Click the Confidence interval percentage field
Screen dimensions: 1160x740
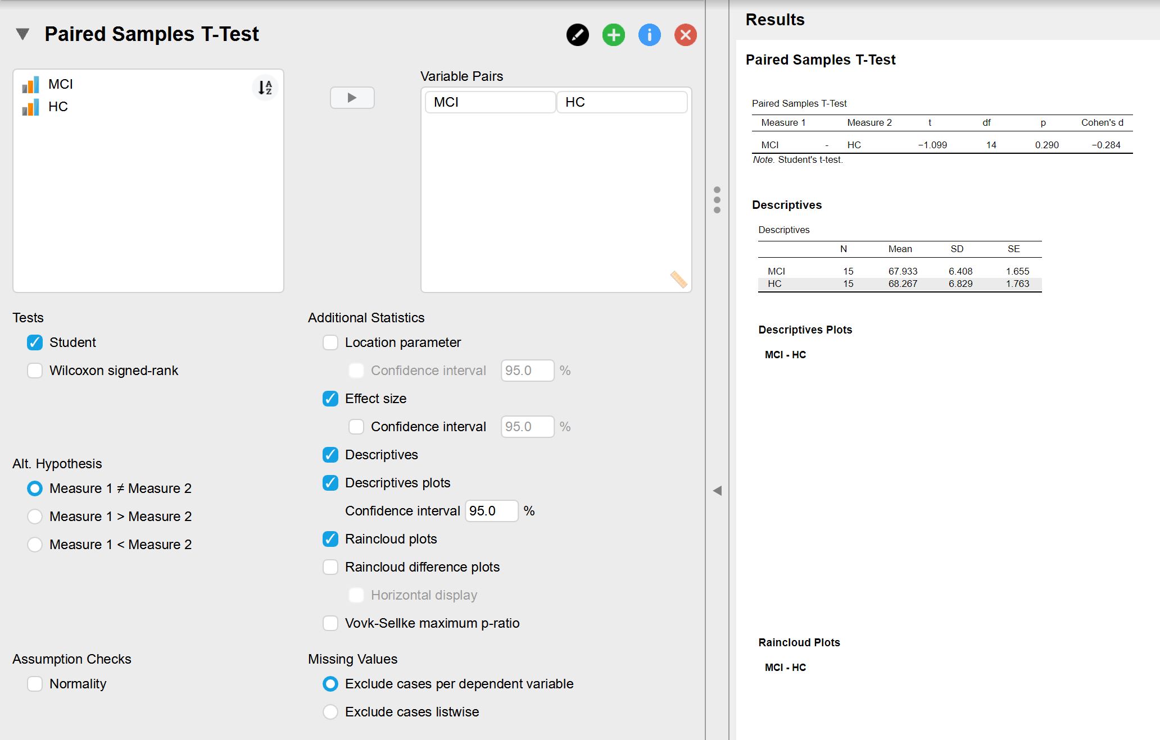tap(492, 511)
